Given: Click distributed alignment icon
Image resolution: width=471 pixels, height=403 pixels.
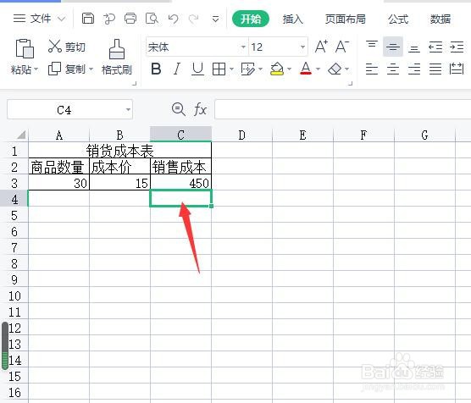Looking at the screenshot, I should tap(457, 69).
